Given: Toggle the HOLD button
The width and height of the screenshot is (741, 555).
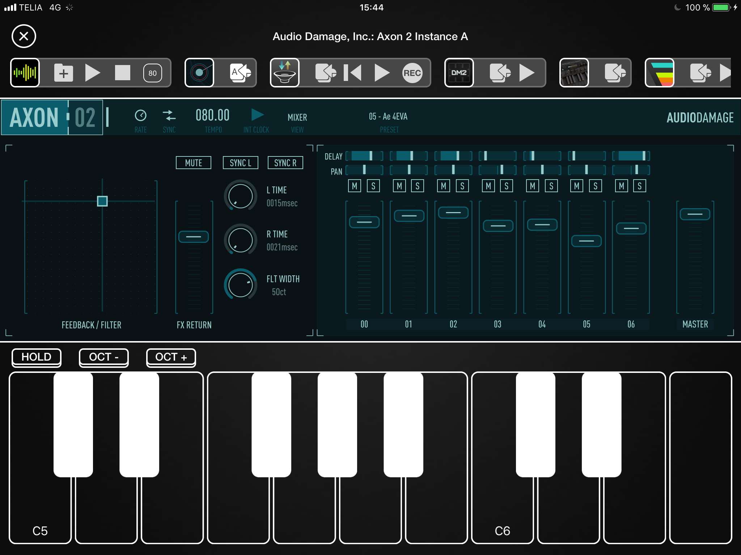Looking at the screenshot, I should point(37,357).
